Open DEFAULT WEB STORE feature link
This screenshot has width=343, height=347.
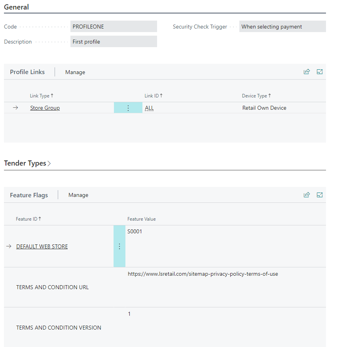click(42, 246)
